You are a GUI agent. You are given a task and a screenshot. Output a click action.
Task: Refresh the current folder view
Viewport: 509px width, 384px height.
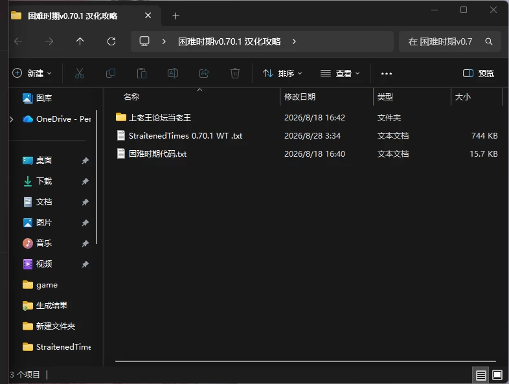point(111,41)
